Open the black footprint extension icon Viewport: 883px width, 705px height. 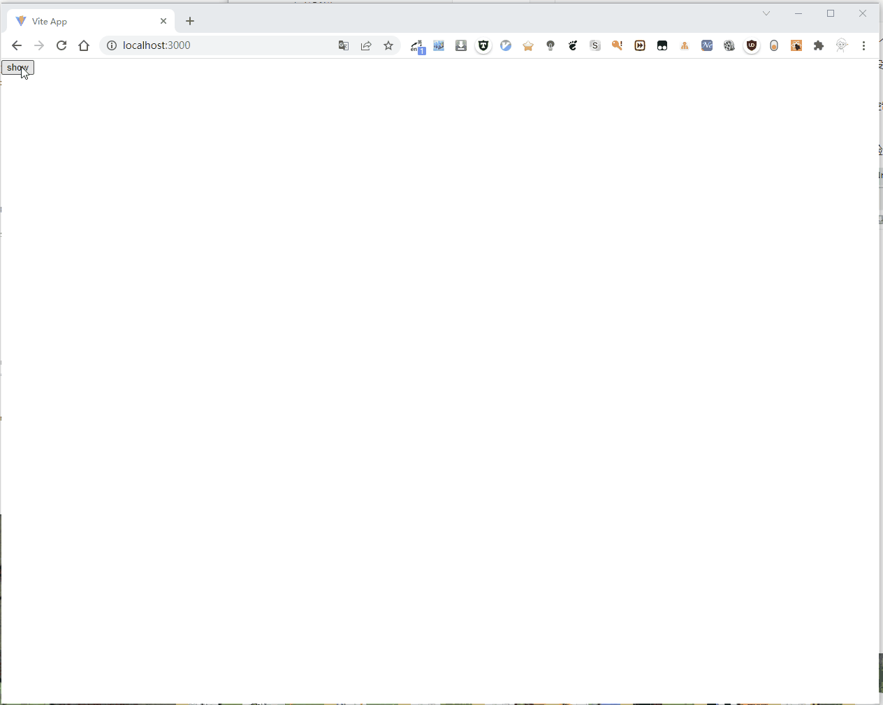[573, 45]
